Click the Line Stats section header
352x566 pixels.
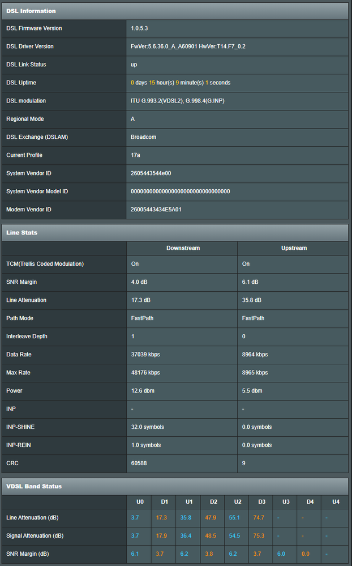point(22,232)
